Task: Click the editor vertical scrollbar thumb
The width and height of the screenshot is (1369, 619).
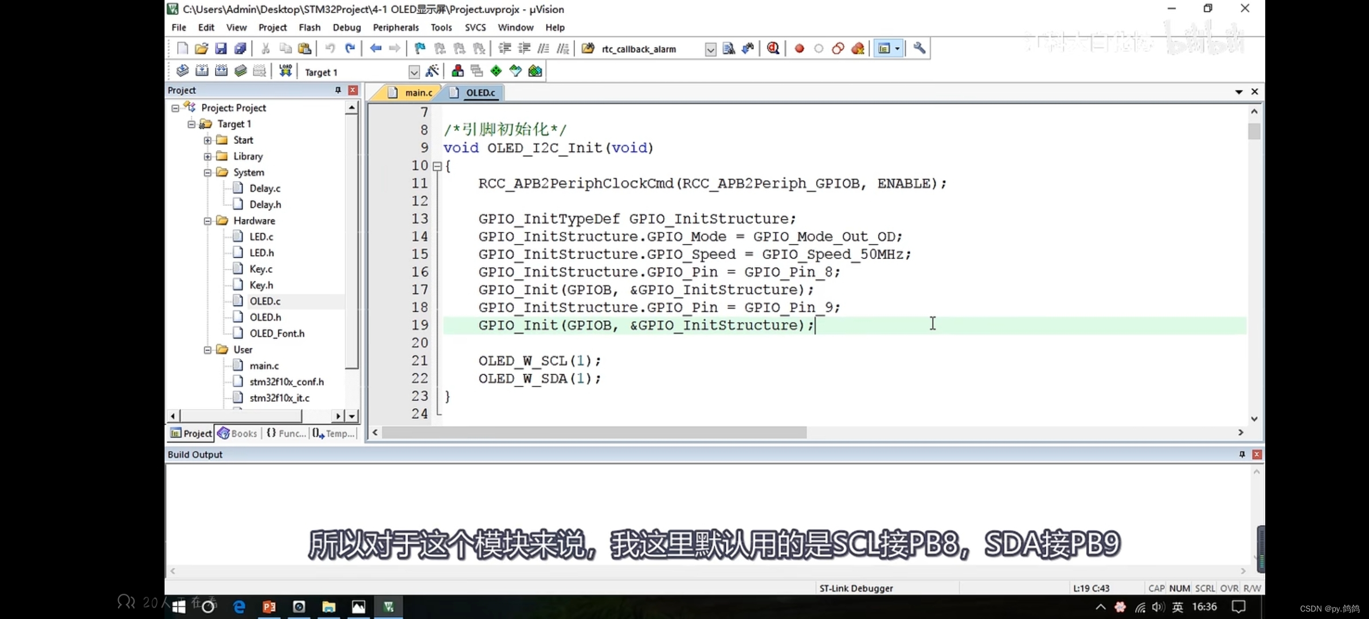Action: click(x=1254, y=131)
